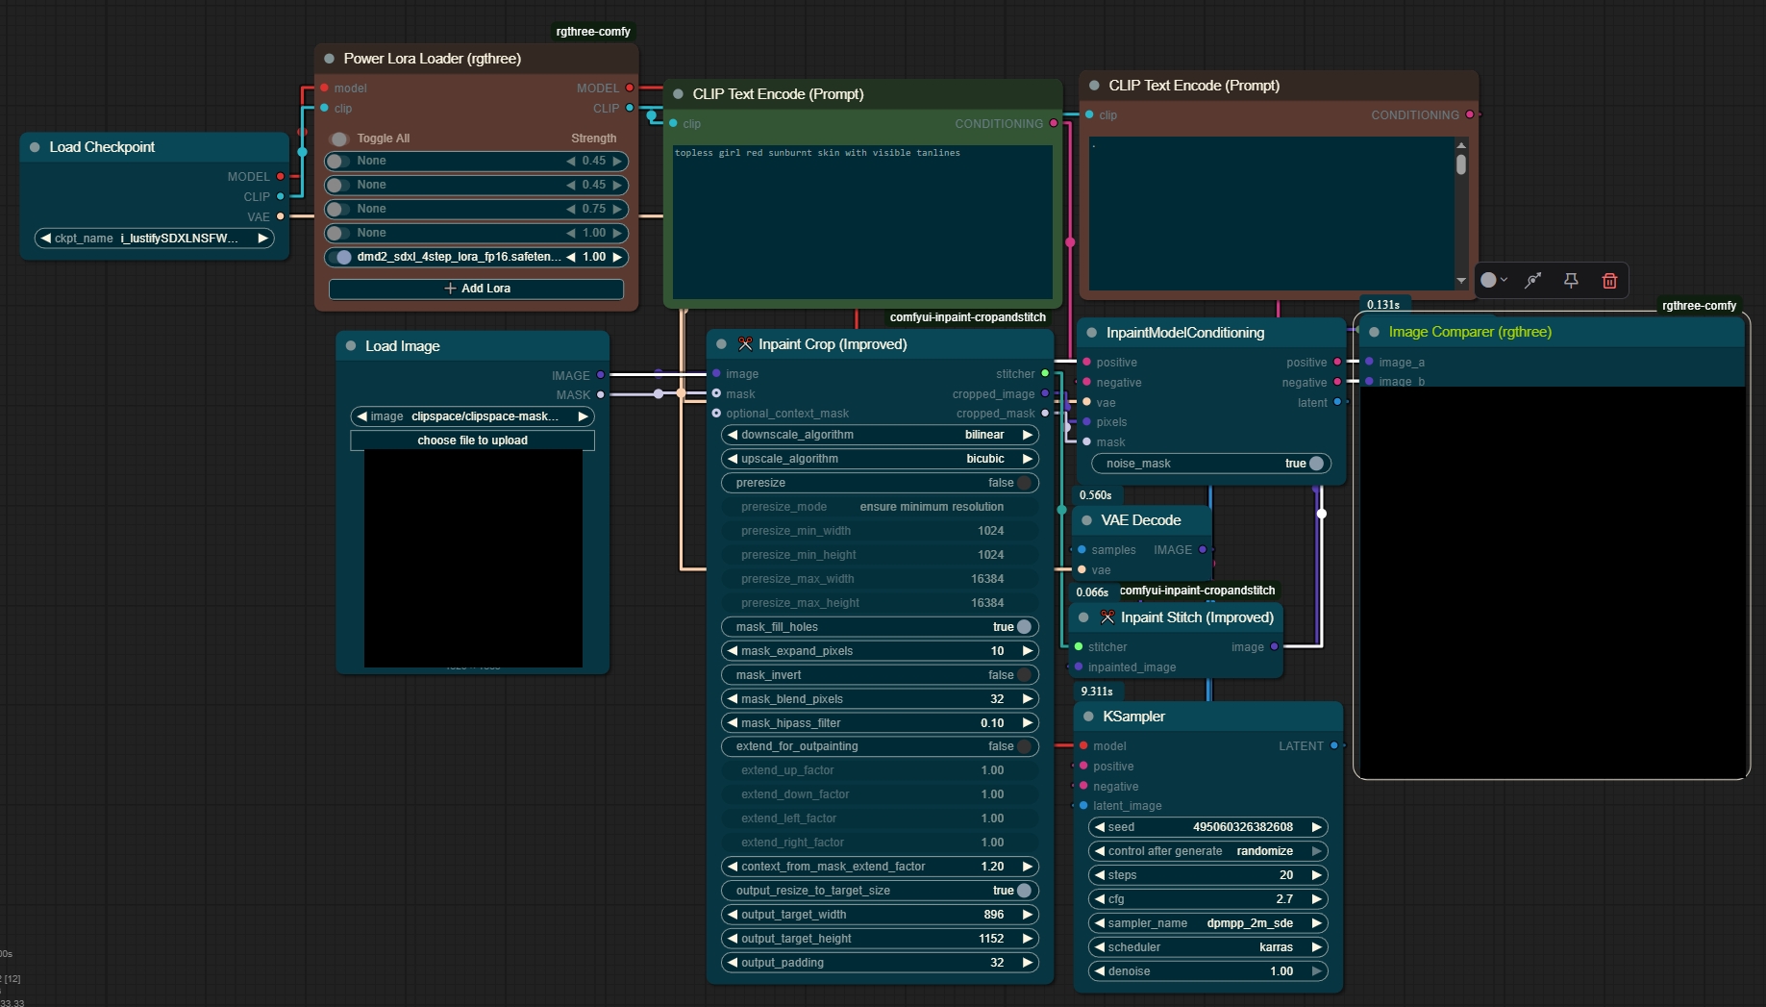Disable the dmd2_sdxl_4step lora toggle
This screenshot has width=1766, height=1007.
[338, 257]
